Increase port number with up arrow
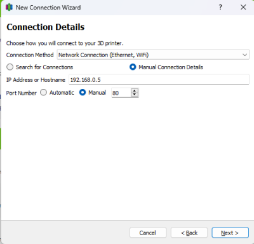The image size is (254, 244). [x=135, y=91]
